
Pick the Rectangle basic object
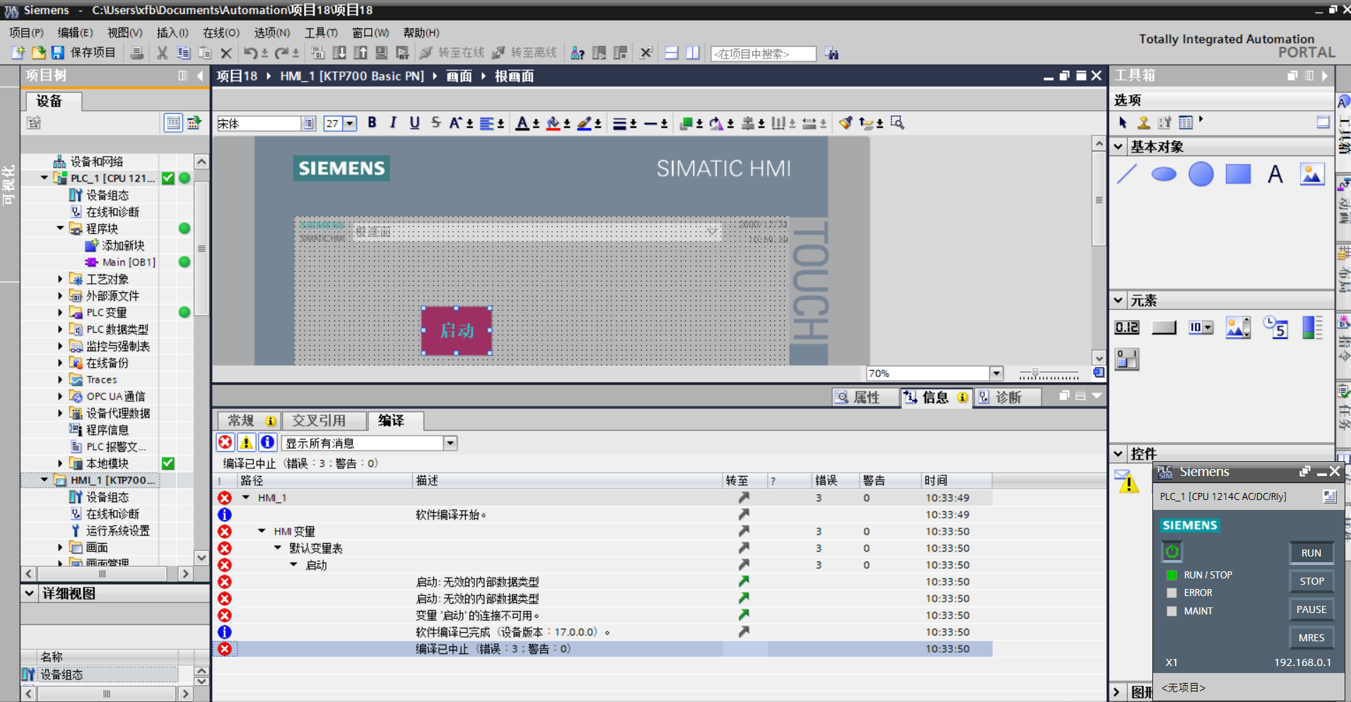(x=1238, y=174)
